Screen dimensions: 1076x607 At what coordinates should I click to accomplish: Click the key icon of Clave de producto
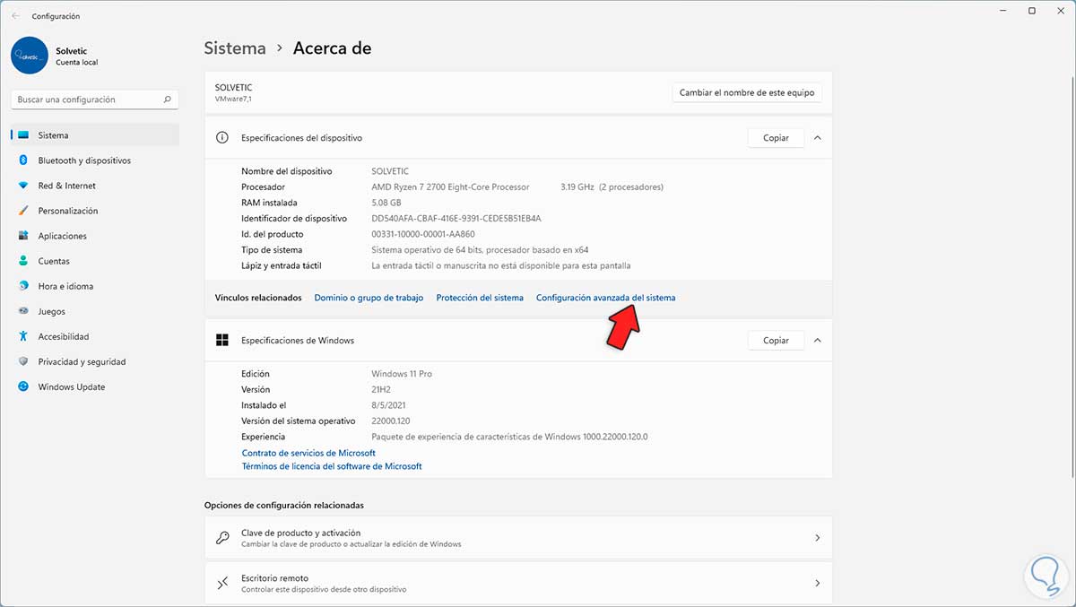[x=222, y=538]
